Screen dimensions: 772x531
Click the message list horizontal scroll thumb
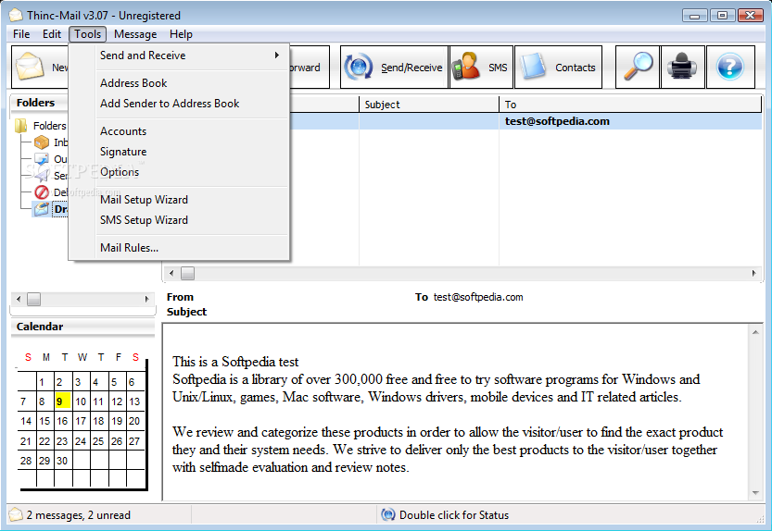tap(187, 273)
